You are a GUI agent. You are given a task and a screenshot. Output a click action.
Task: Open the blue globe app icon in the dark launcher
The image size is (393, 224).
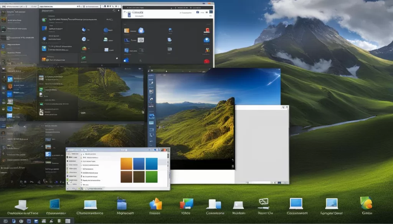point(141,31)
